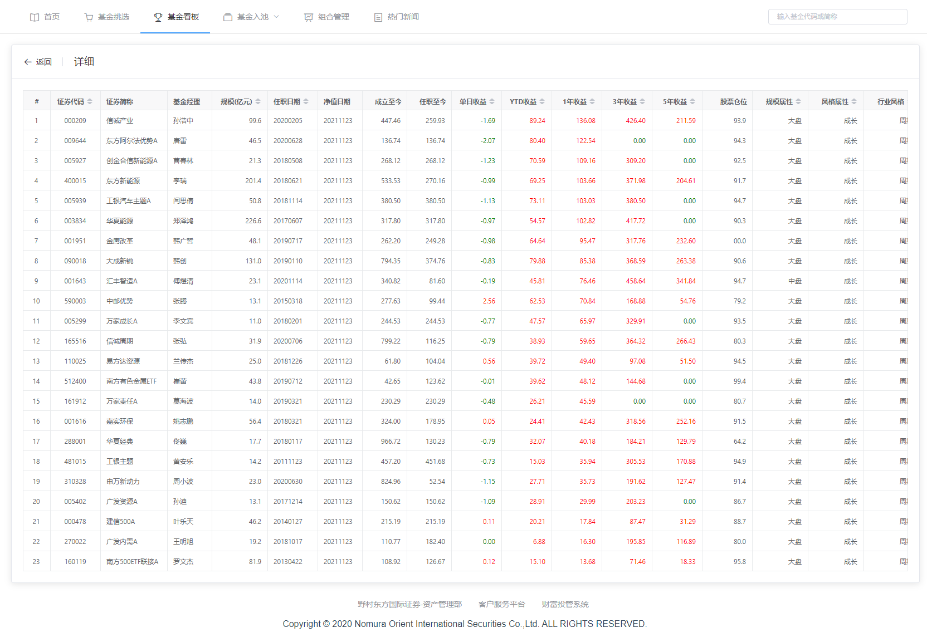The height and width of the screenshot is (642, 927).
Task: Sort by 3年收益 column arrows
Action: [642, 101]
